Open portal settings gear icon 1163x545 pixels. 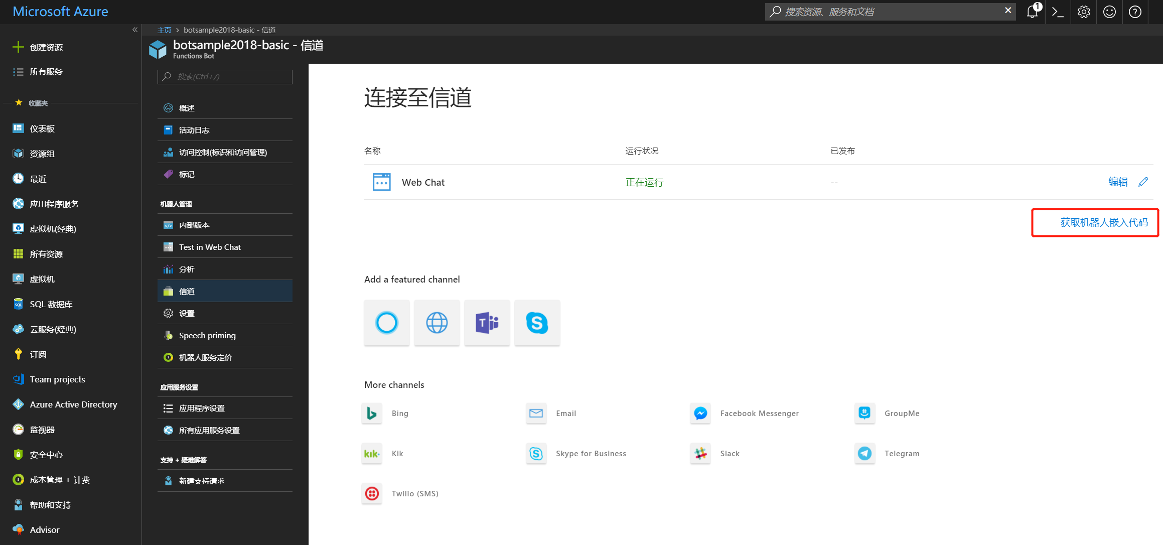tap(1084, 12)
